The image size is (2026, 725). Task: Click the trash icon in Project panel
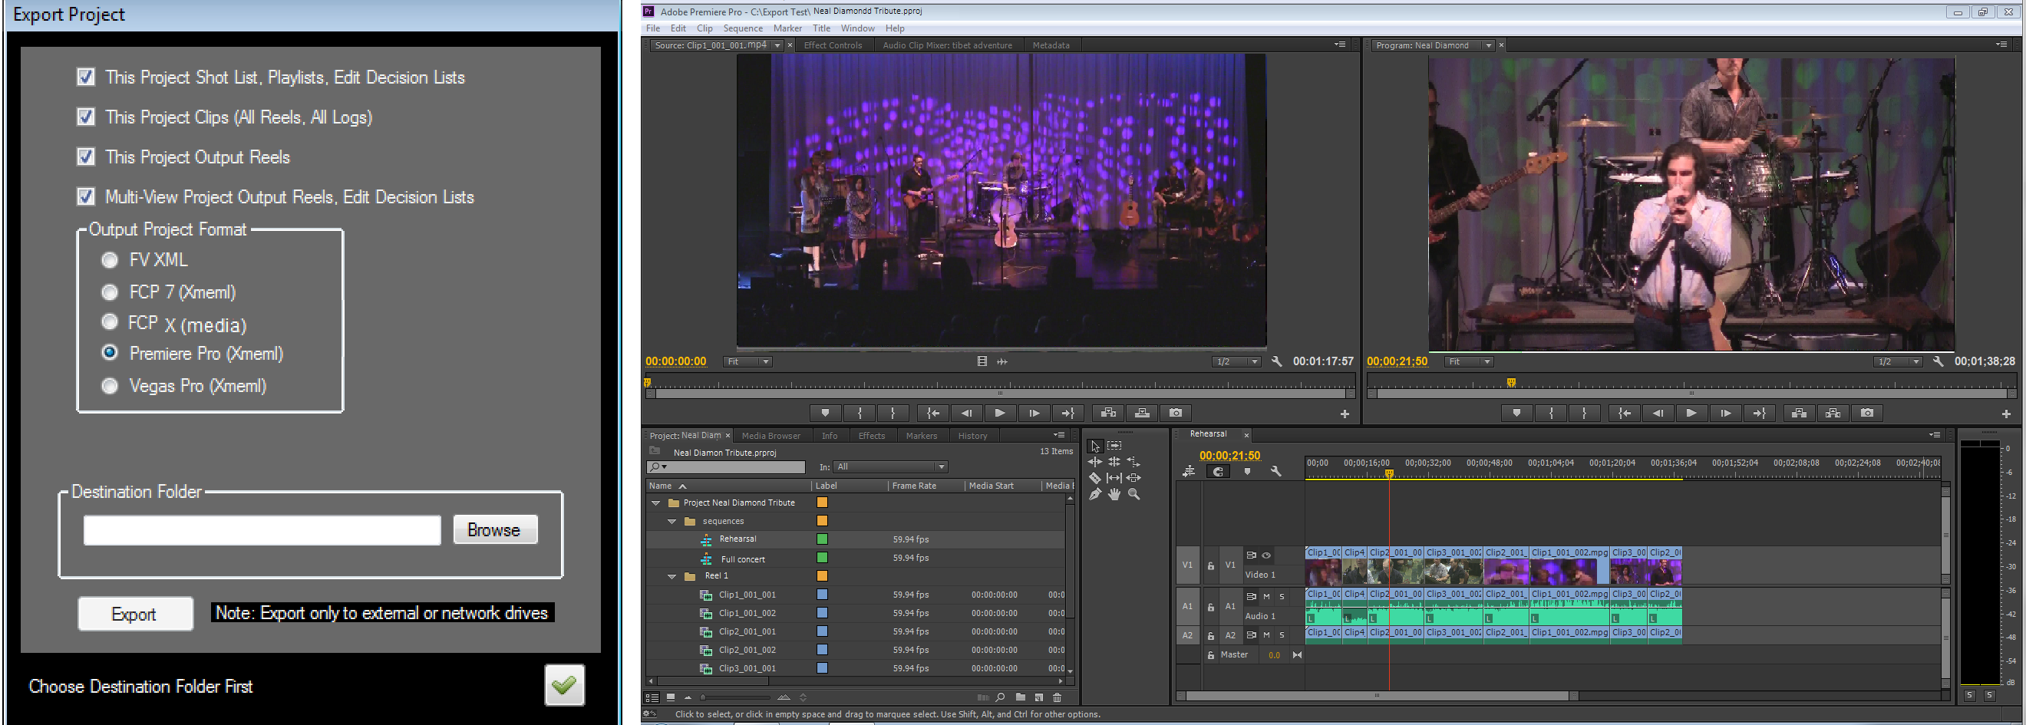click(x=1057, y=697)
